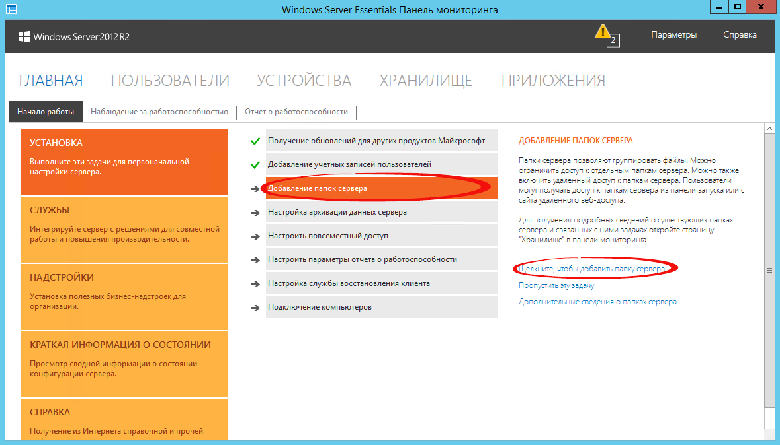The width and height of the screenshot is (780, 445).
Task: Open the 'КРАТКАЯ ИНФОРМАЦИЯ О СОСТОЯНИИ' tile
Action: click(124, 365)
